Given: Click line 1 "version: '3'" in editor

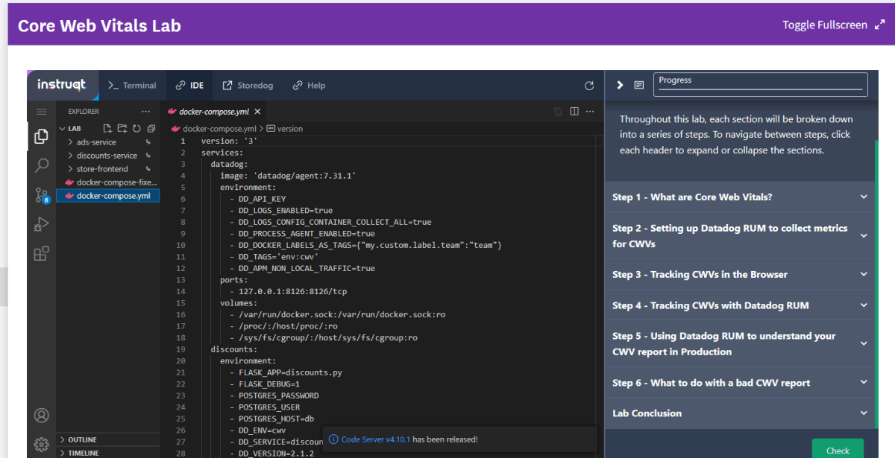Looking at the screenshot, I should 229,141.
